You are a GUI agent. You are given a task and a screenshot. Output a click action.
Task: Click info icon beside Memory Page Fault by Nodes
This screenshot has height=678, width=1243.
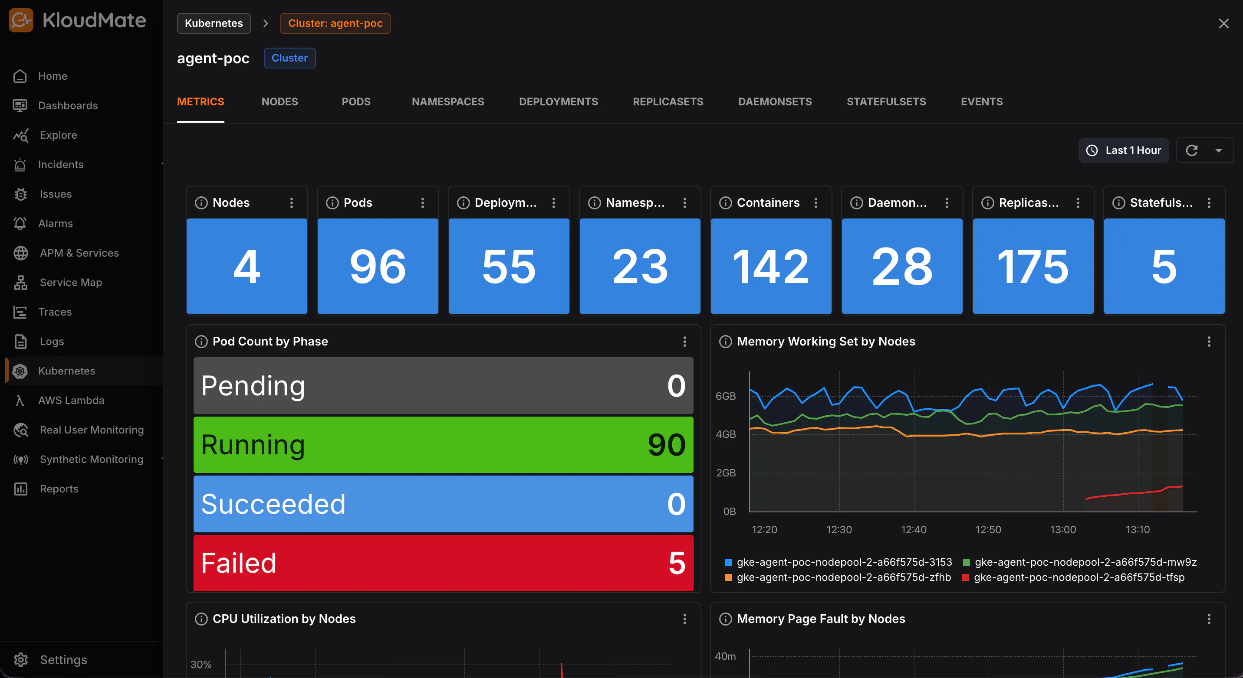pyautogui.click(x=725, y=619)
